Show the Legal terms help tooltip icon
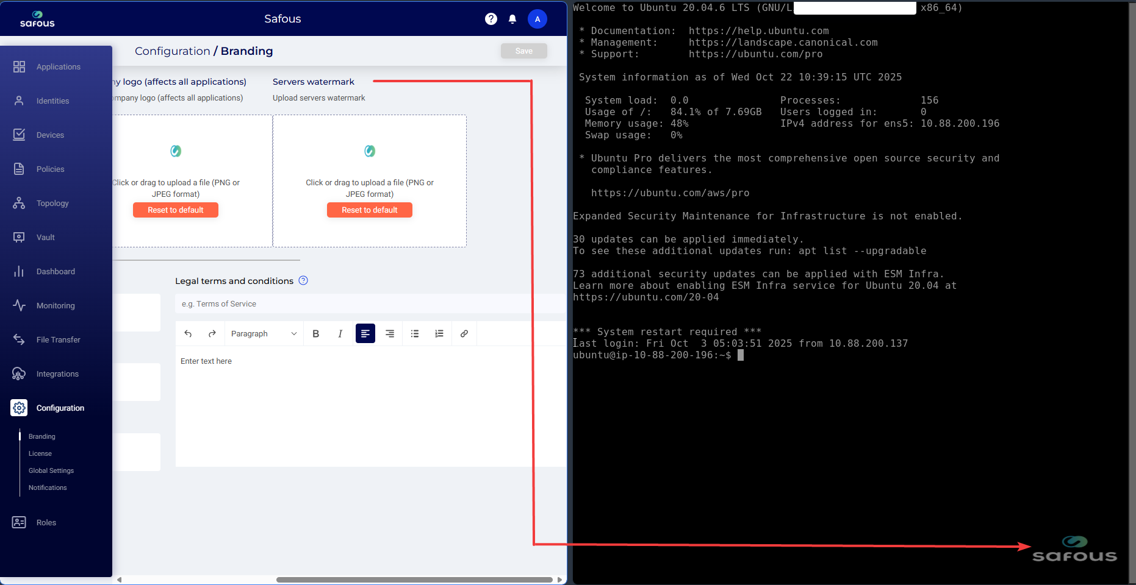Image resolution: width=1136 pixels, height=585 pixels. [303, 280]
